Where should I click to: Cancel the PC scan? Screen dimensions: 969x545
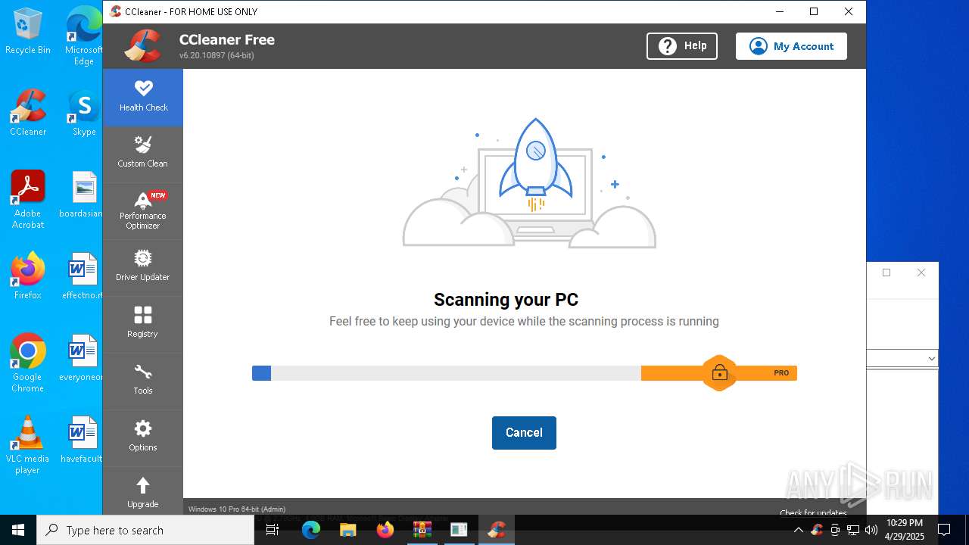(524, 433)
